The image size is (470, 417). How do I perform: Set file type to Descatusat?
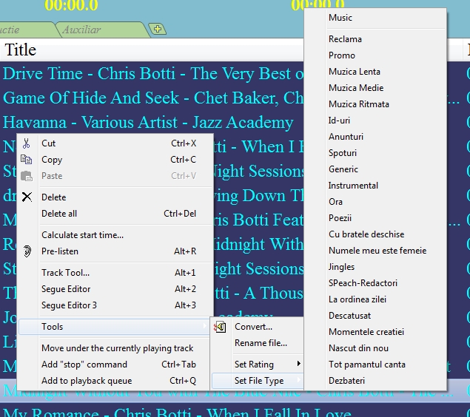375,316
